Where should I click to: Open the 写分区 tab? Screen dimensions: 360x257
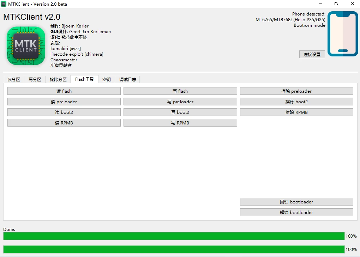coord(35,79)
